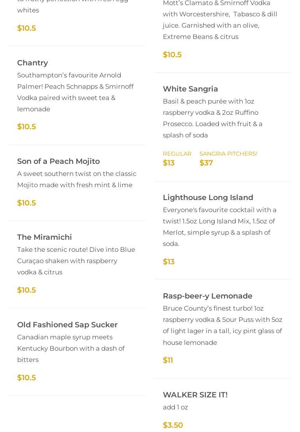The width and height of the screenshot is (300, 432).
Task: Click the $13 Lighthouse Long Island price
Action: click(168, 262)
